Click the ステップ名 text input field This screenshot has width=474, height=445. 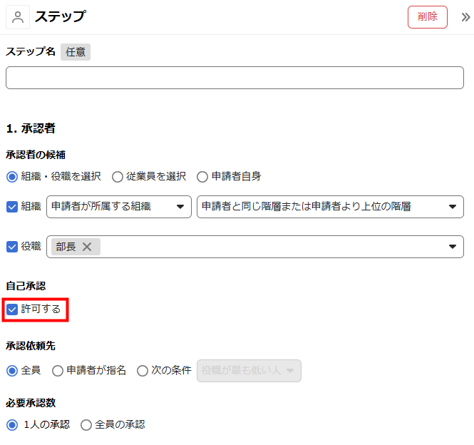(235, 78)
